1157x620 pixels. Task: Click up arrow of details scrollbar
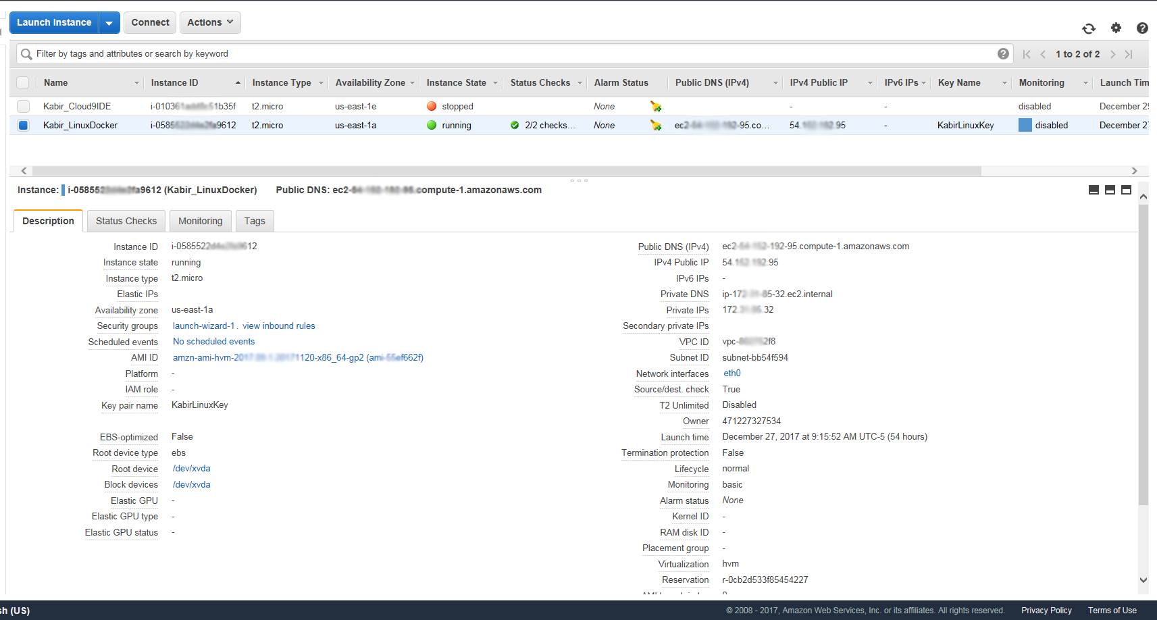(1143, 197)
